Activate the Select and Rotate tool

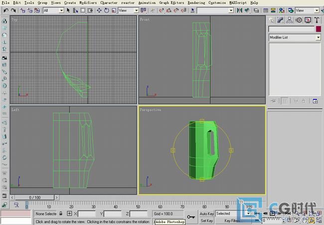coord(107,10)
